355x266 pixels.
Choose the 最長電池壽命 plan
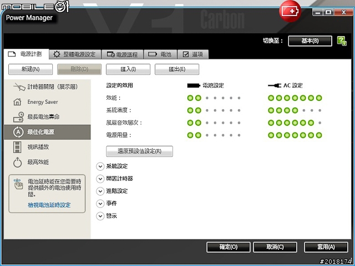click(x=47, y=117)
